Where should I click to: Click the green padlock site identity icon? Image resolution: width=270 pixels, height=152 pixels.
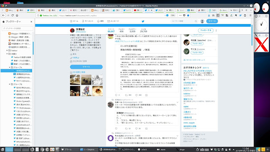click(x=41, y=15)
